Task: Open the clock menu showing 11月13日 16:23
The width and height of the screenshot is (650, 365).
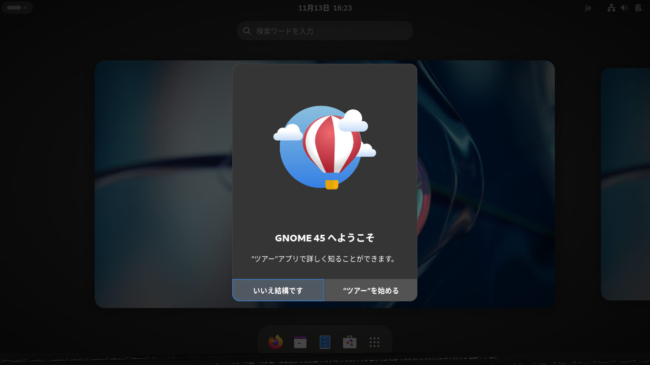Action: click(325, 8)
